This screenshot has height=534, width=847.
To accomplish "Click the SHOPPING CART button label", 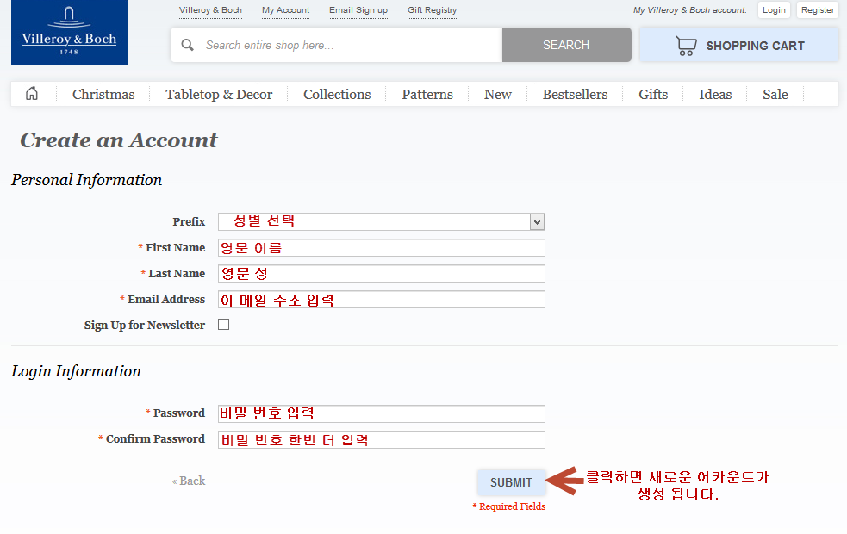I will pos(755,46).
